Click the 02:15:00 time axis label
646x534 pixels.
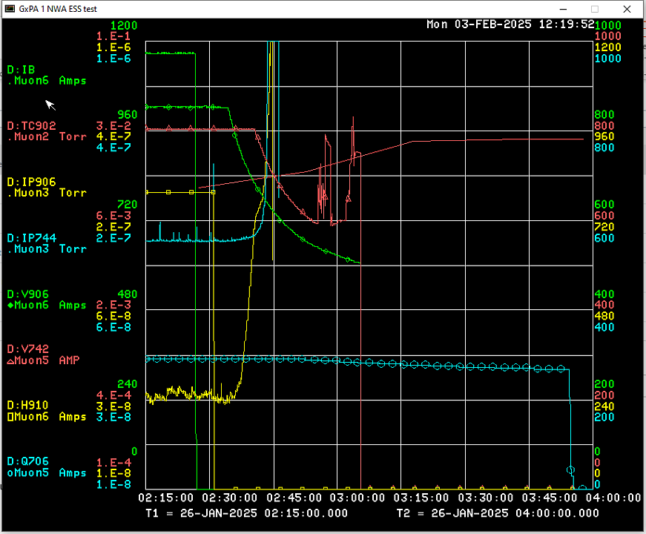point(166,498)
